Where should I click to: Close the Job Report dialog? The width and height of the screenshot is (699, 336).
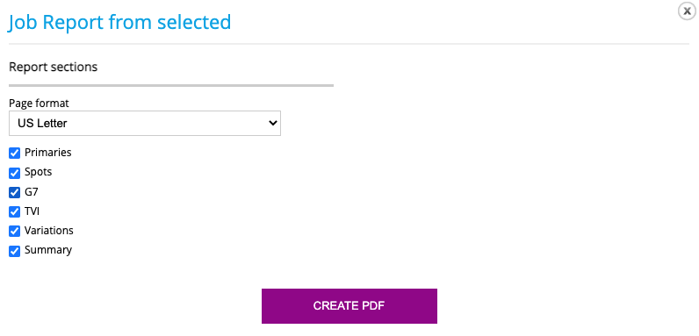(x=687, y=11)
